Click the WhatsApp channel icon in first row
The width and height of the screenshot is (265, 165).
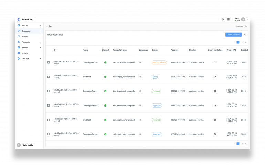tap(105, 62)
